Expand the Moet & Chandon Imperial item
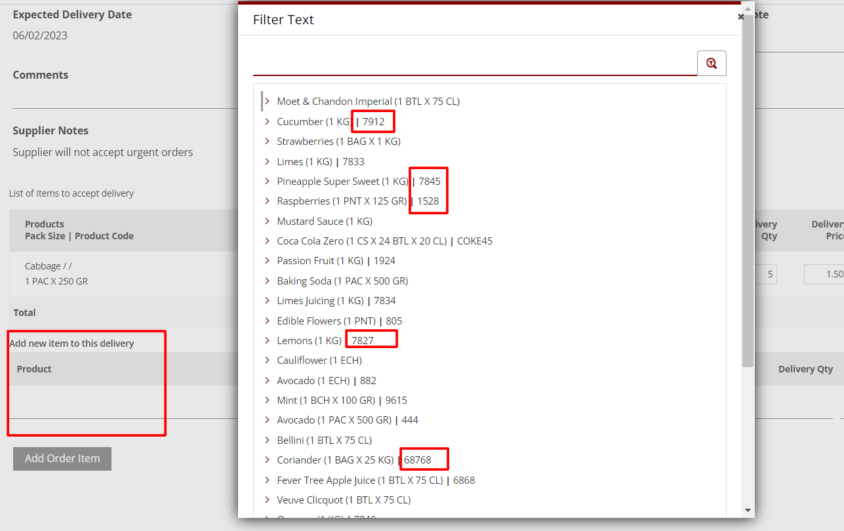The image size is (844, 531). tap(267, 101)
